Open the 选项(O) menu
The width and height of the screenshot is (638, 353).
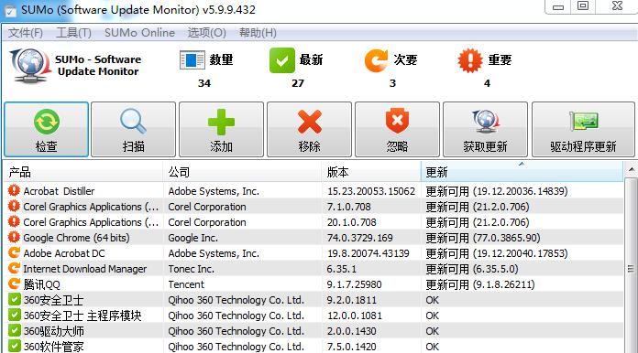tap(206, 32)
